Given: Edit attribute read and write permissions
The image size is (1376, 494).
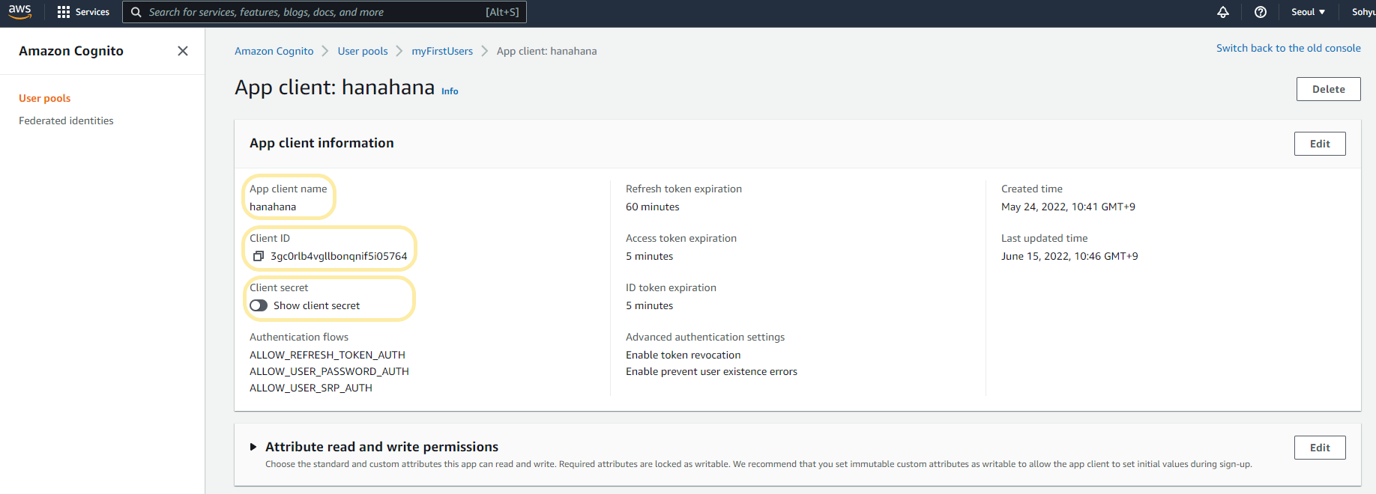Looking at the screenshot, I should click(x=1320, y=448).
